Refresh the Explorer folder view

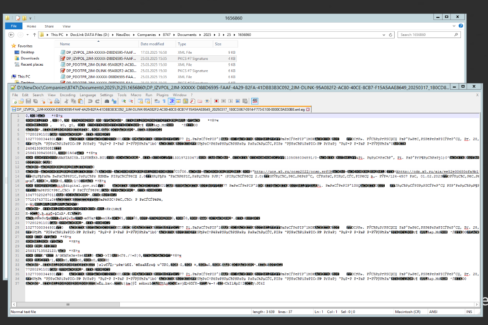390,35
